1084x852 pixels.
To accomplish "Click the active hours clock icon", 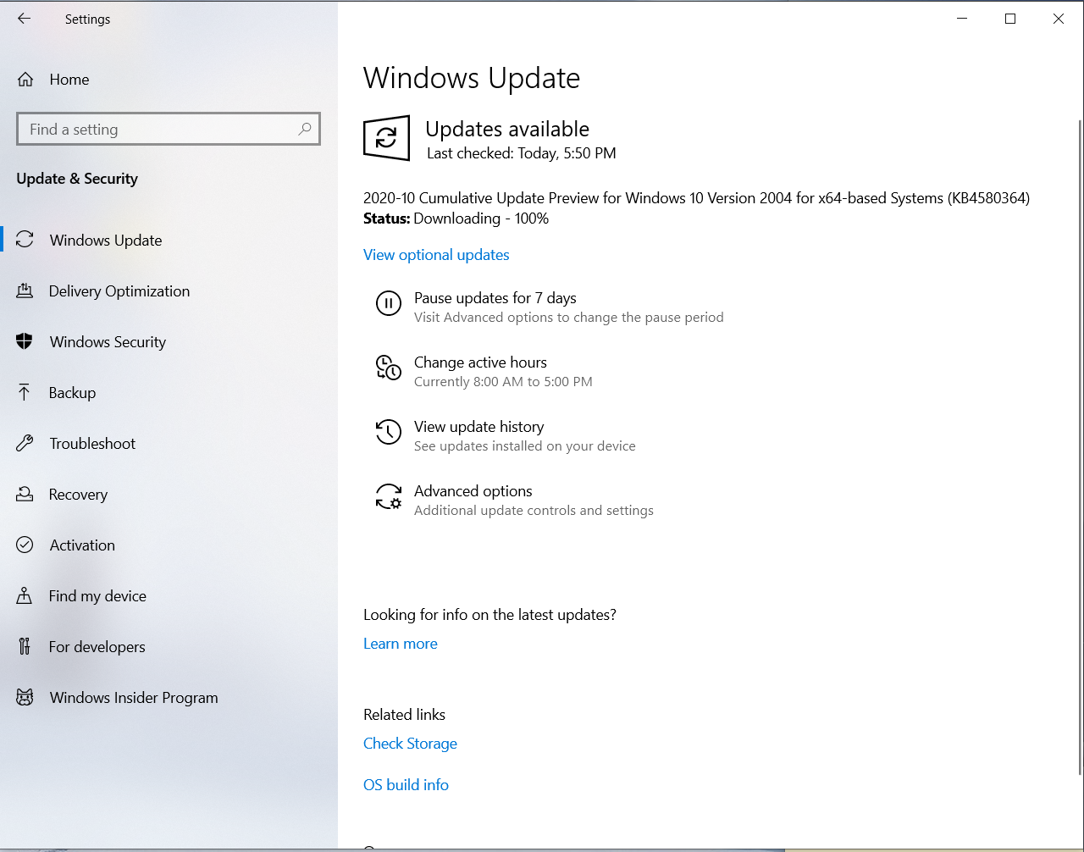I will (389, 368).
